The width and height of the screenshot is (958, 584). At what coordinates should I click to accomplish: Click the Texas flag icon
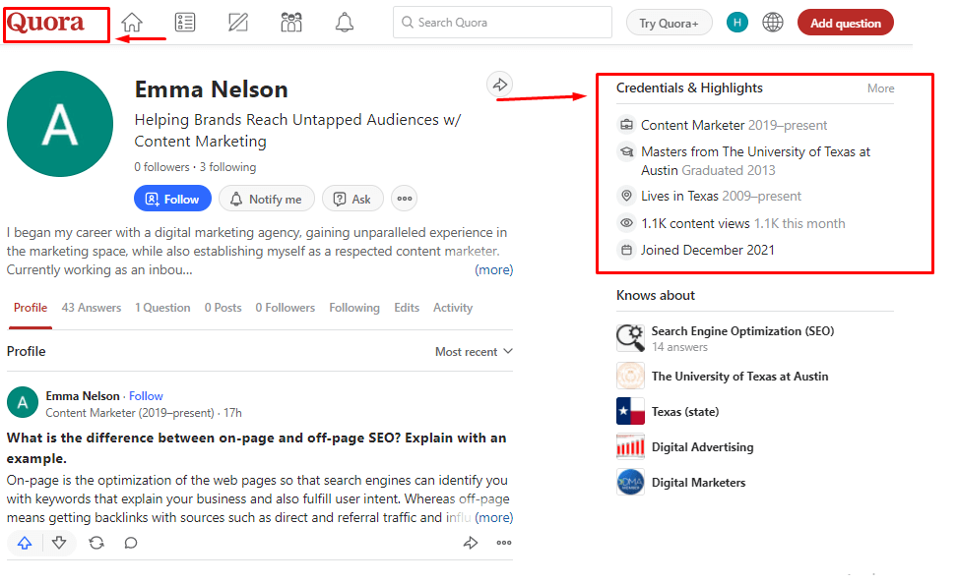(x=630, y=411)
